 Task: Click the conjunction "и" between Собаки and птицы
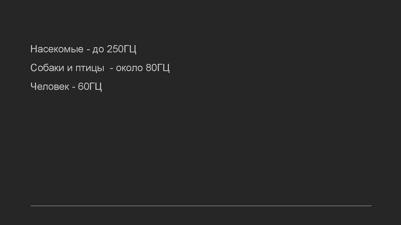point(69,69)
